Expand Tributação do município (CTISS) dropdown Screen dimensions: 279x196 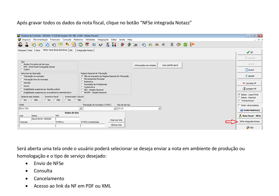(115, 109)
